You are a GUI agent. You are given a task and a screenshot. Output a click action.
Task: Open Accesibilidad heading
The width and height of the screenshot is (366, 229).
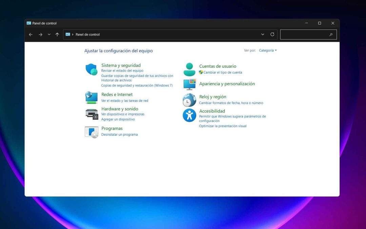[x=212, y=111]
